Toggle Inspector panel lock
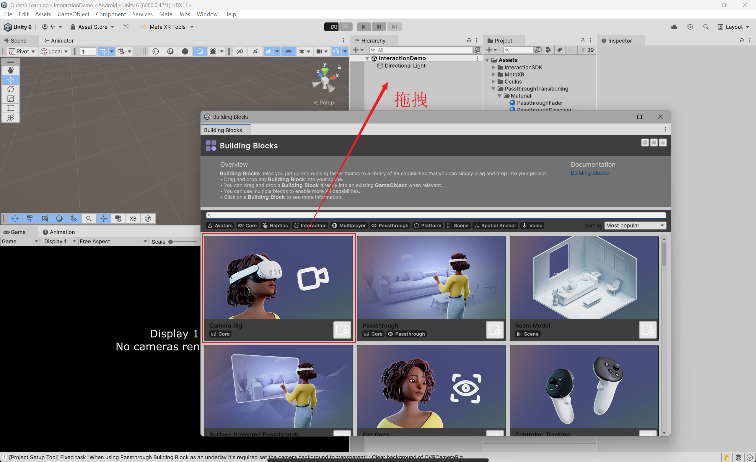Image resolution: width=756 pixels, height=462 pixels. tap(742, 40)
